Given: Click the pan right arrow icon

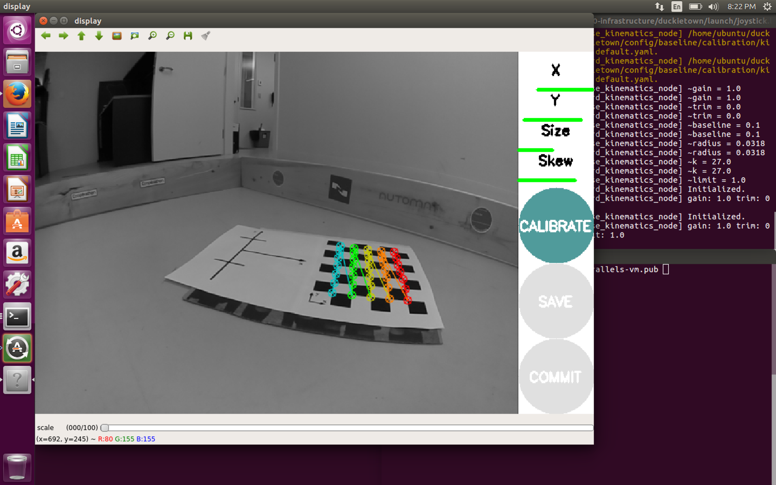Looking at the screenshot, I should tap(64, 36).
